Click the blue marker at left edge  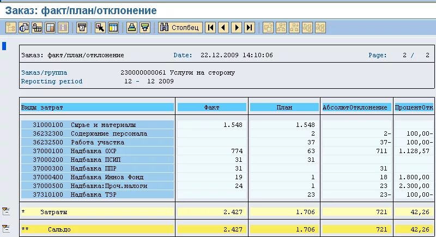pyautogui.click(x=4, y=46)
